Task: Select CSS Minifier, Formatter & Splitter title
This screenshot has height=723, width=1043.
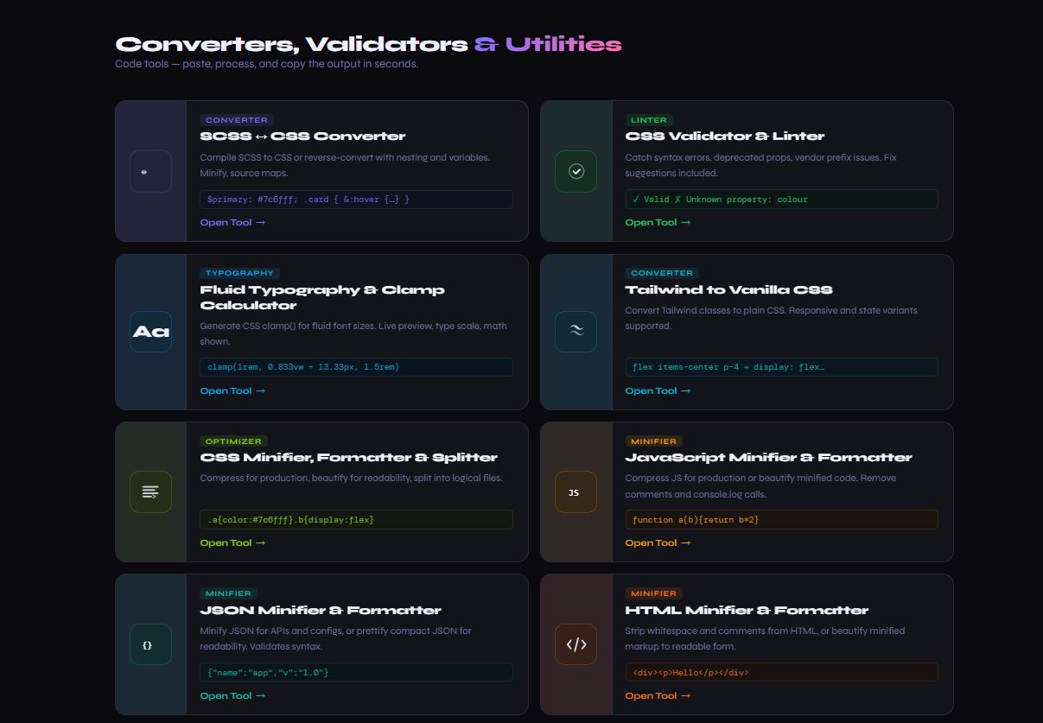Action: click(x=349, y=457)
